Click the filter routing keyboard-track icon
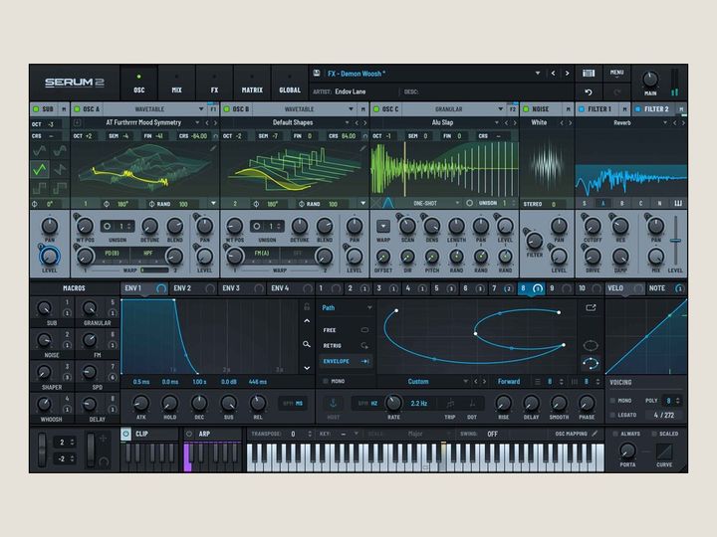This screenshot has height=537, width=717. click(678, 203)
